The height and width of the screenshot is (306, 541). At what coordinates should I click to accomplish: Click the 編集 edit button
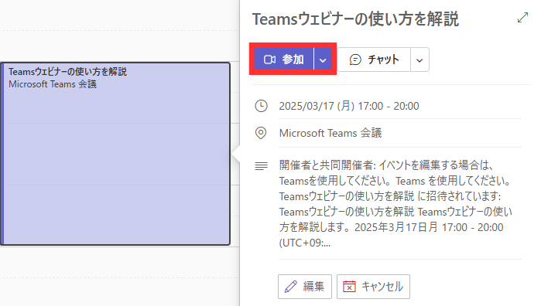(305, 287)
